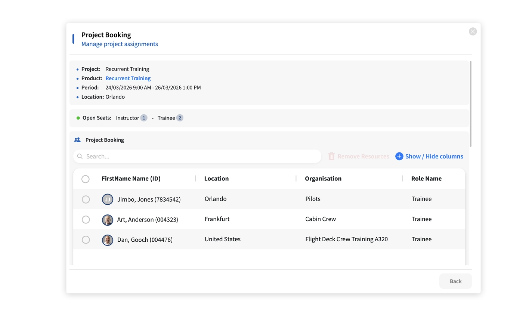Click the blue plus icon for columns
The width and height of the screenshot is (523, 322).
point(399,157)
